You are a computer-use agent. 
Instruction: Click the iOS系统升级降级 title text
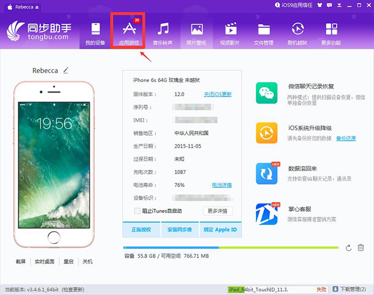(310, 128)
